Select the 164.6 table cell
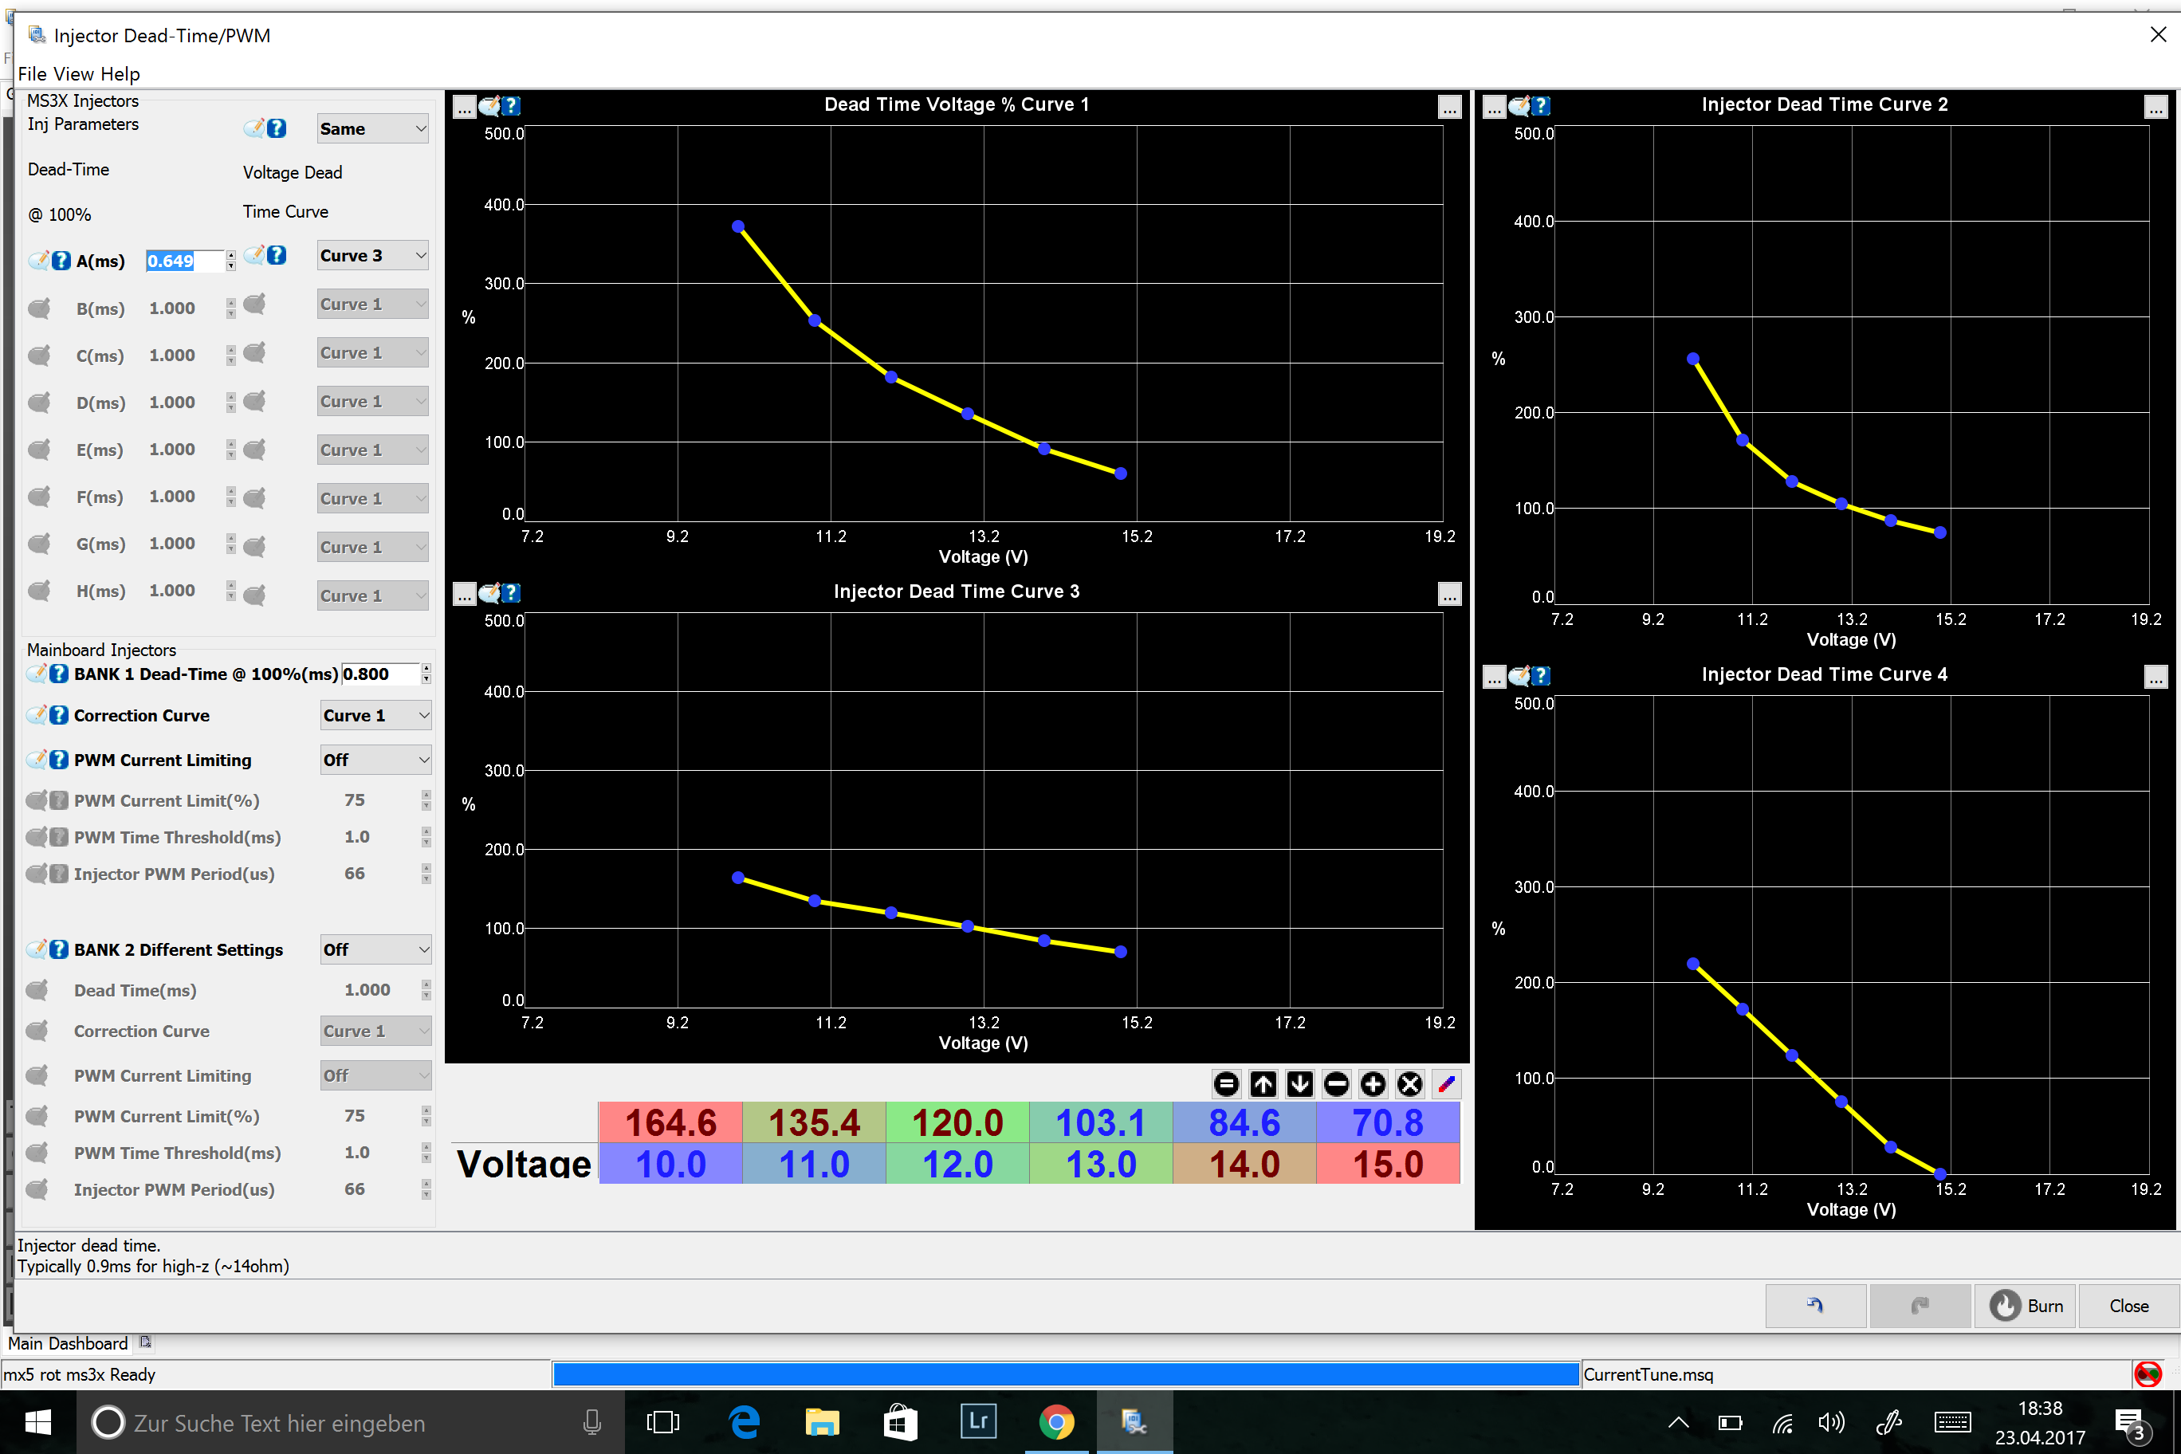Image resolution: width=2181 pixels, height=1454 pixels. (x=670, y=1122)
